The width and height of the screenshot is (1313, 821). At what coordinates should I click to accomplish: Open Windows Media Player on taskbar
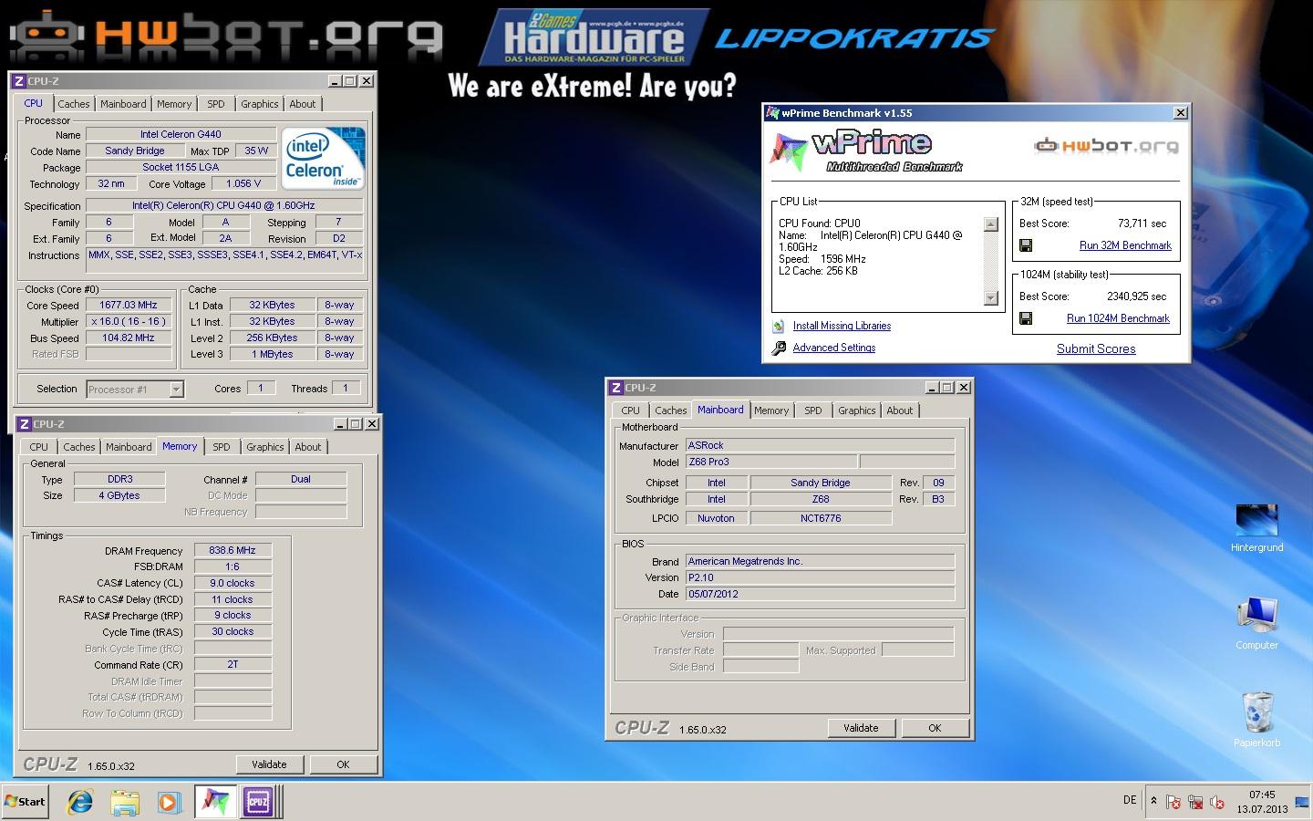pyautogui.click(x=169, y=802)
